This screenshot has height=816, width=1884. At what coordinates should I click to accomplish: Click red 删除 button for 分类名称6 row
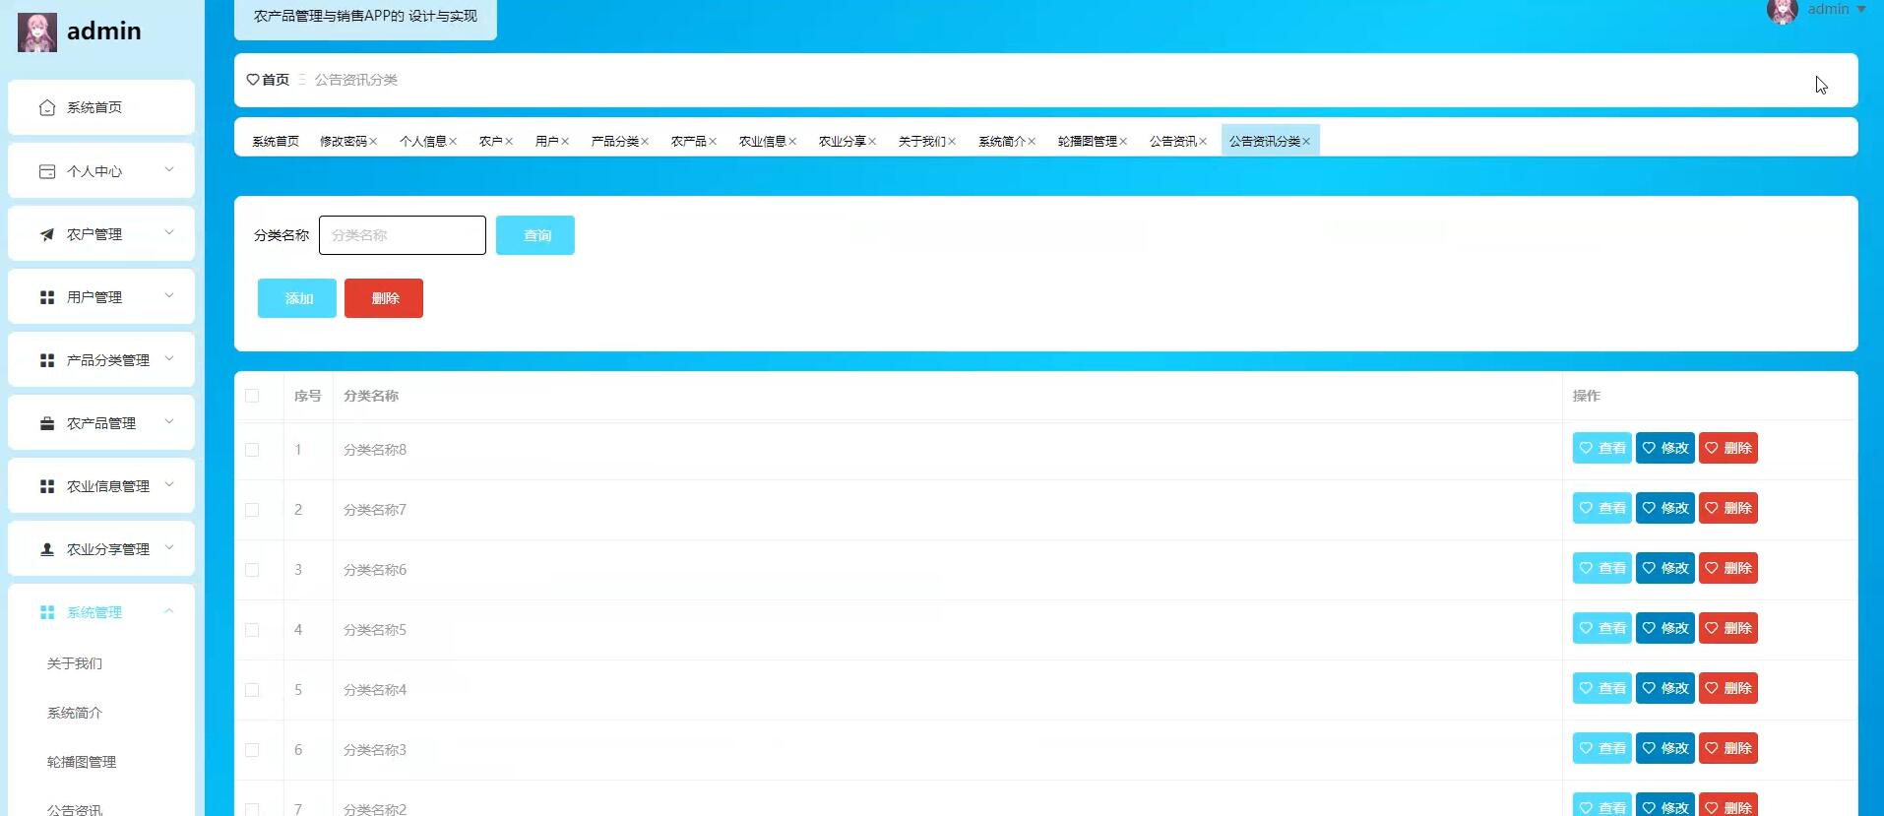(1728, 568)
